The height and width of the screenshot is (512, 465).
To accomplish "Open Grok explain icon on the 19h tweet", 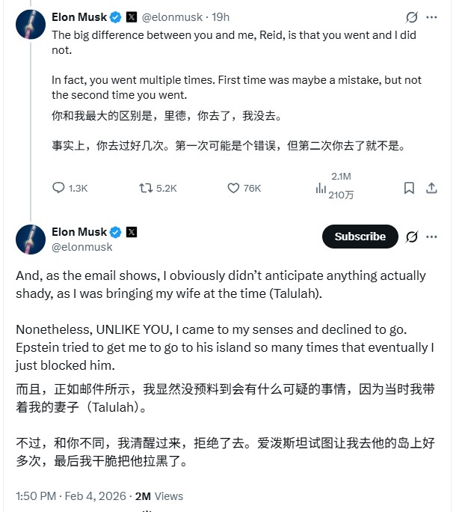I will (410, 16).
